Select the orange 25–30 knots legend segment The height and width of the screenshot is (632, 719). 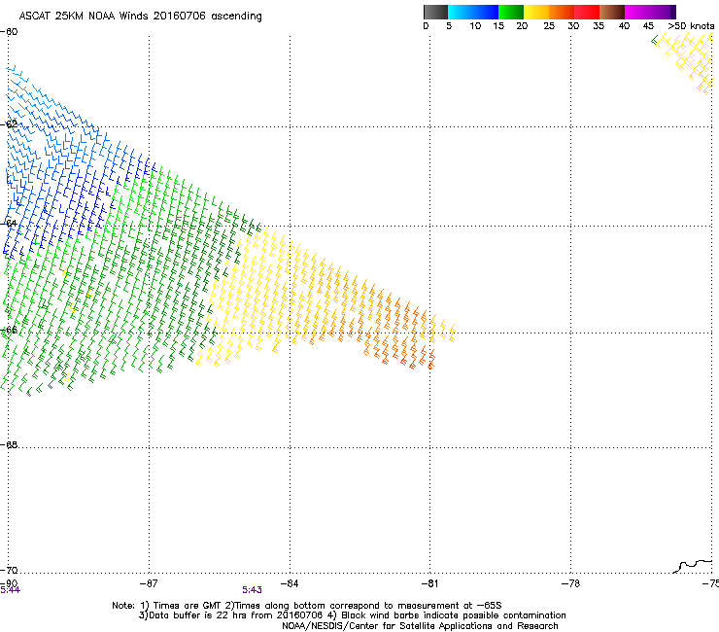point(562,12)
